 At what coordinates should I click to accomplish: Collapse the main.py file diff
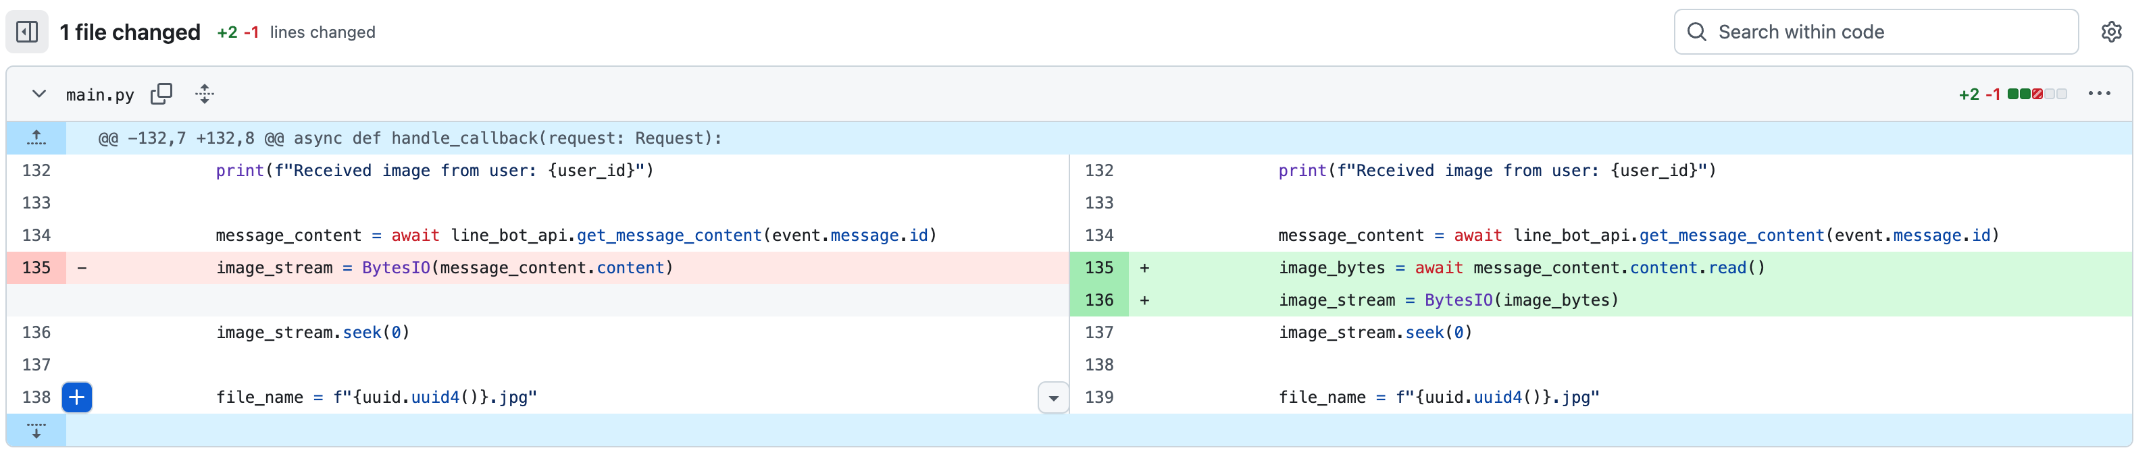pos(39,94)
